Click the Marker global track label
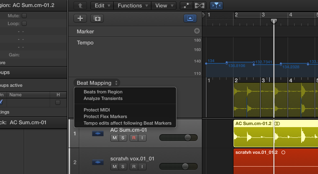This screenshot has width=318, height=174. [85, 32]
